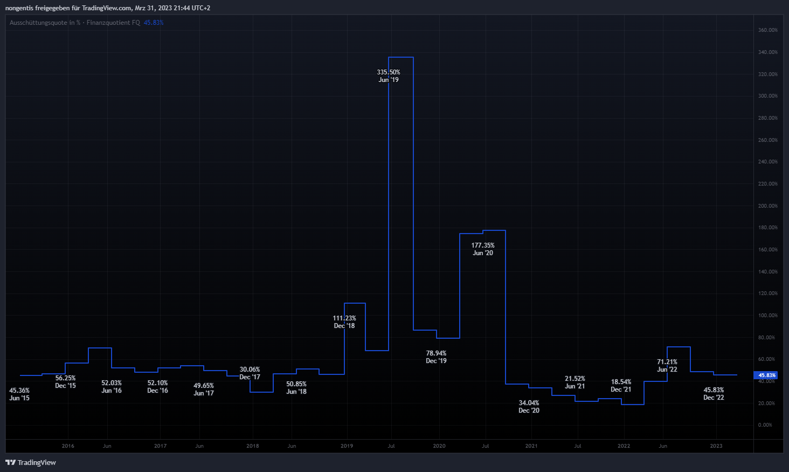Click the TradingView wordmark in the footer
Image resolution: width=789 pixels, height=472 pixels.
click(37, 462)
